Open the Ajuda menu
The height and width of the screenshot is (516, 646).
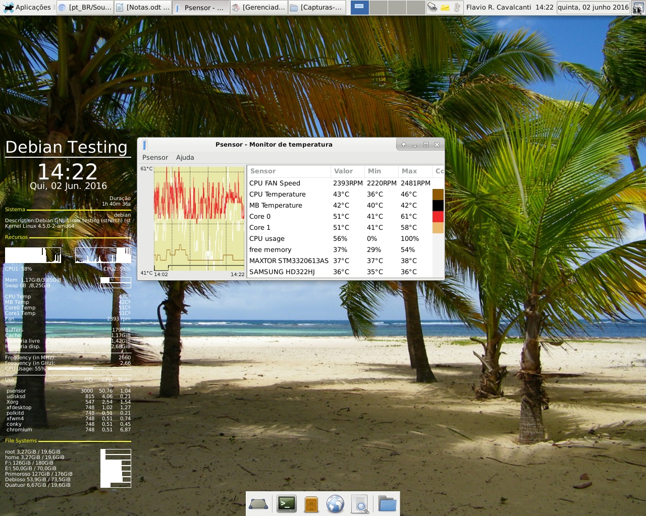[185, 157]
